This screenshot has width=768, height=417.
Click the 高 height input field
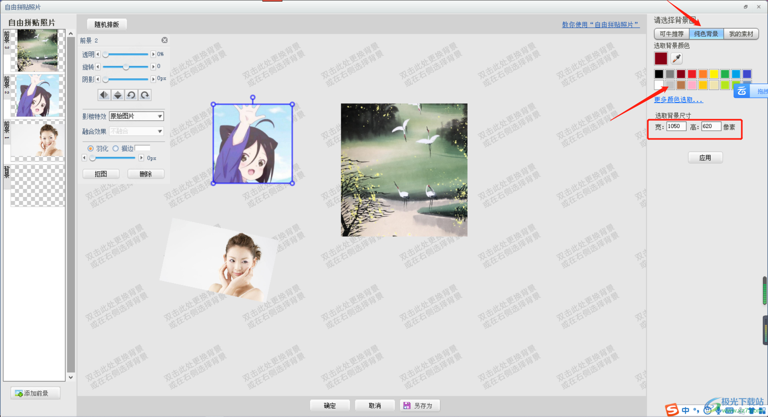click(711, 126)
